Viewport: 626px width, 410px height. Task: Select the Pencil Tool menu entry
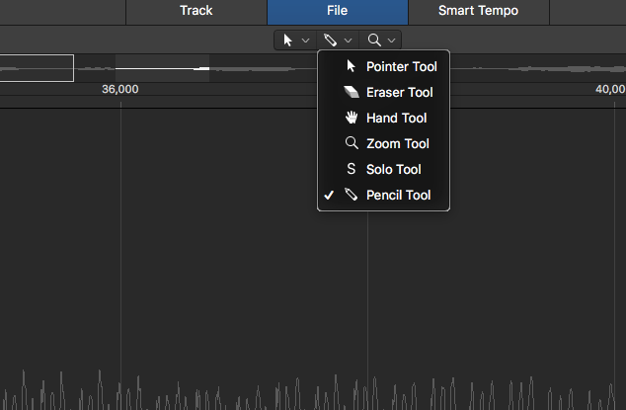[x=398, y=196]
